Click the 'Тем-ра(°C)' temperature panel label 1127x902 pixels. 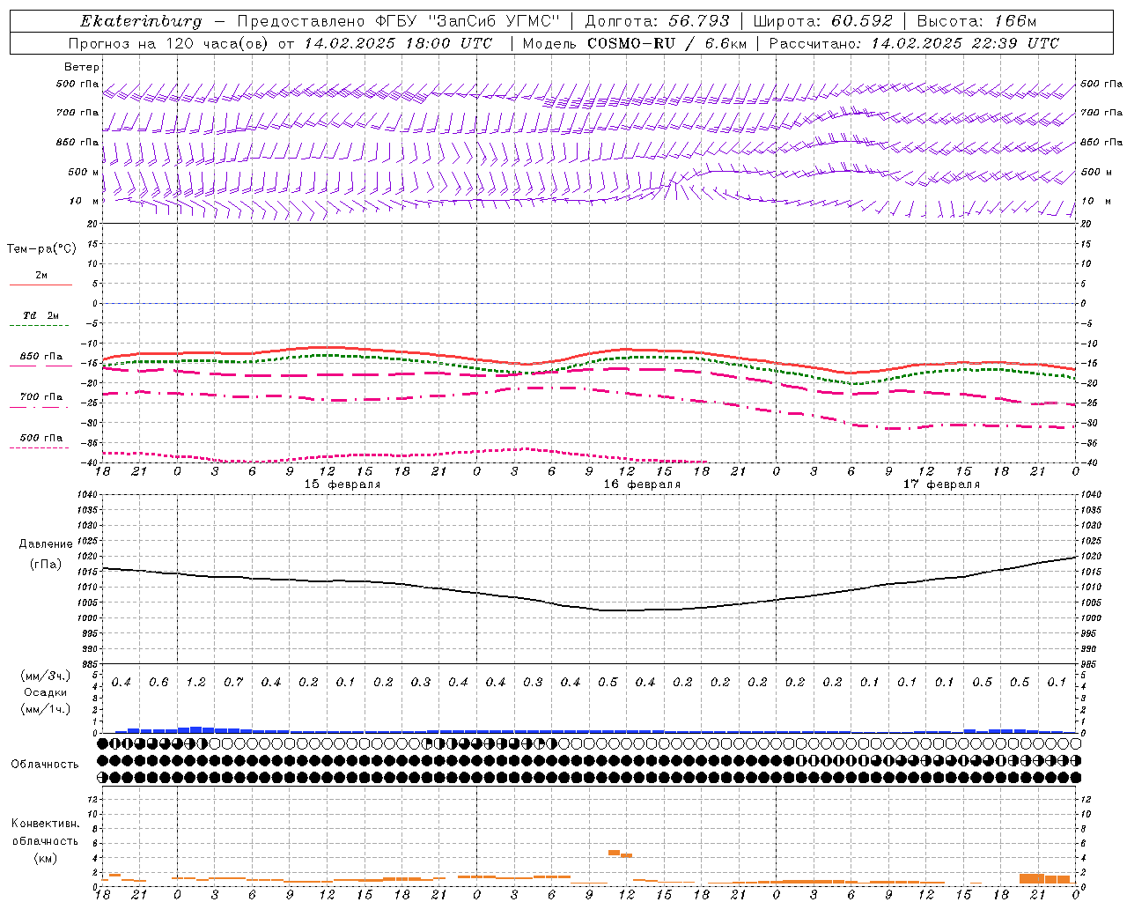point(41,249)
